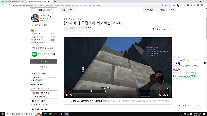Click the 삭제 button
The height and width of the screenshot is (116, 207).
(x=72, y=10)
